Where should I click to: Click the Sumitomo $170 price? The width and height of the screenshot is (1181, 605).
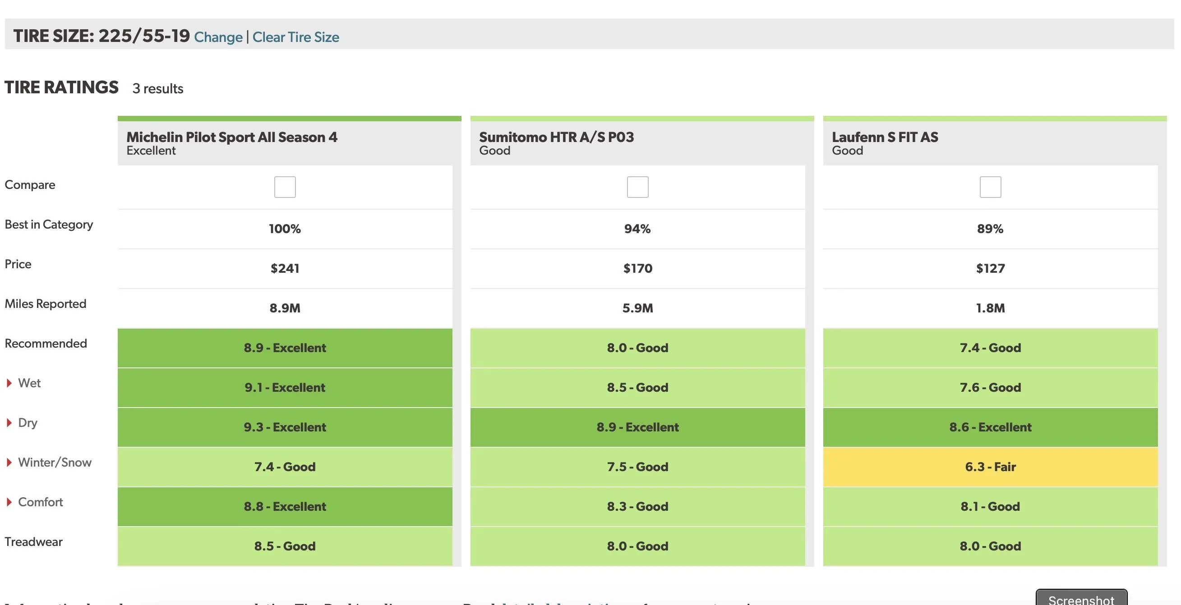point(638,269)
